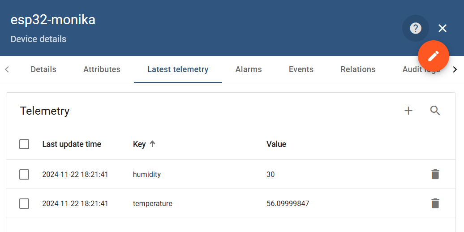Image resolution: width=464 pixels, height=232 pixels.
Task: Select the temperature row checkbox
Action: coord(24,204)
